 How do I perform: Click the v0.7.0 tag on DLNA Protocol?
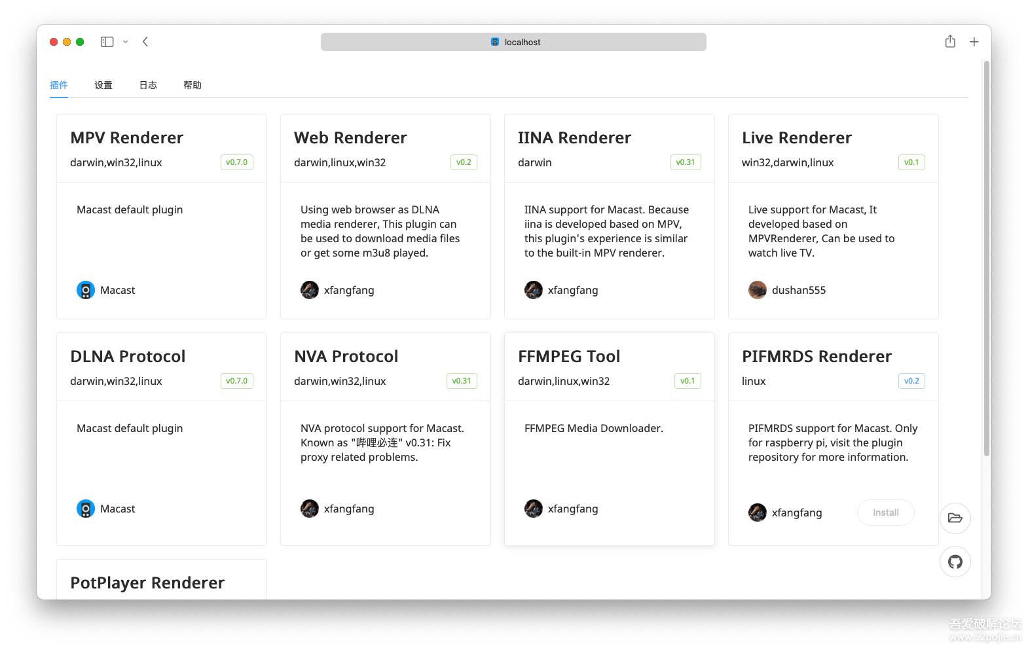click(x=237, y=381)
